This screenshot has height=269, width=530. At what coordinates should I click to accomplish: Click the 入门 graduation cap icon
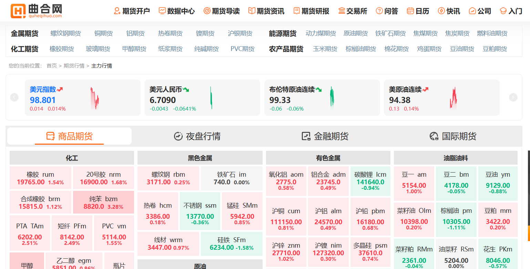[503, 11]
